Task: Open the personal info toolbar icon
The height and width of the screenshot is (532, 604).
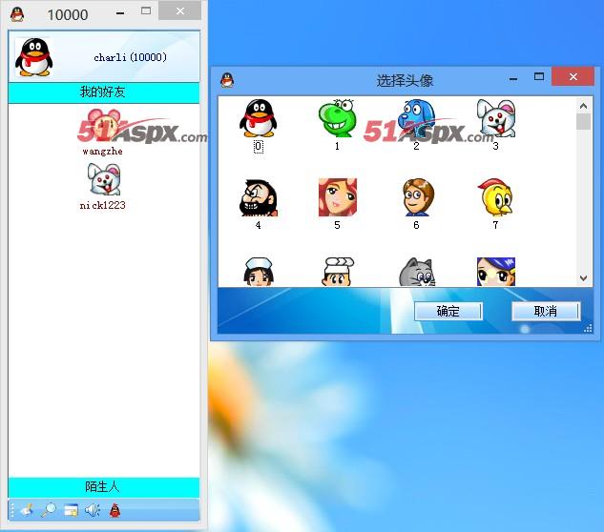Action: pyautogui.click(x=27, y=510)
